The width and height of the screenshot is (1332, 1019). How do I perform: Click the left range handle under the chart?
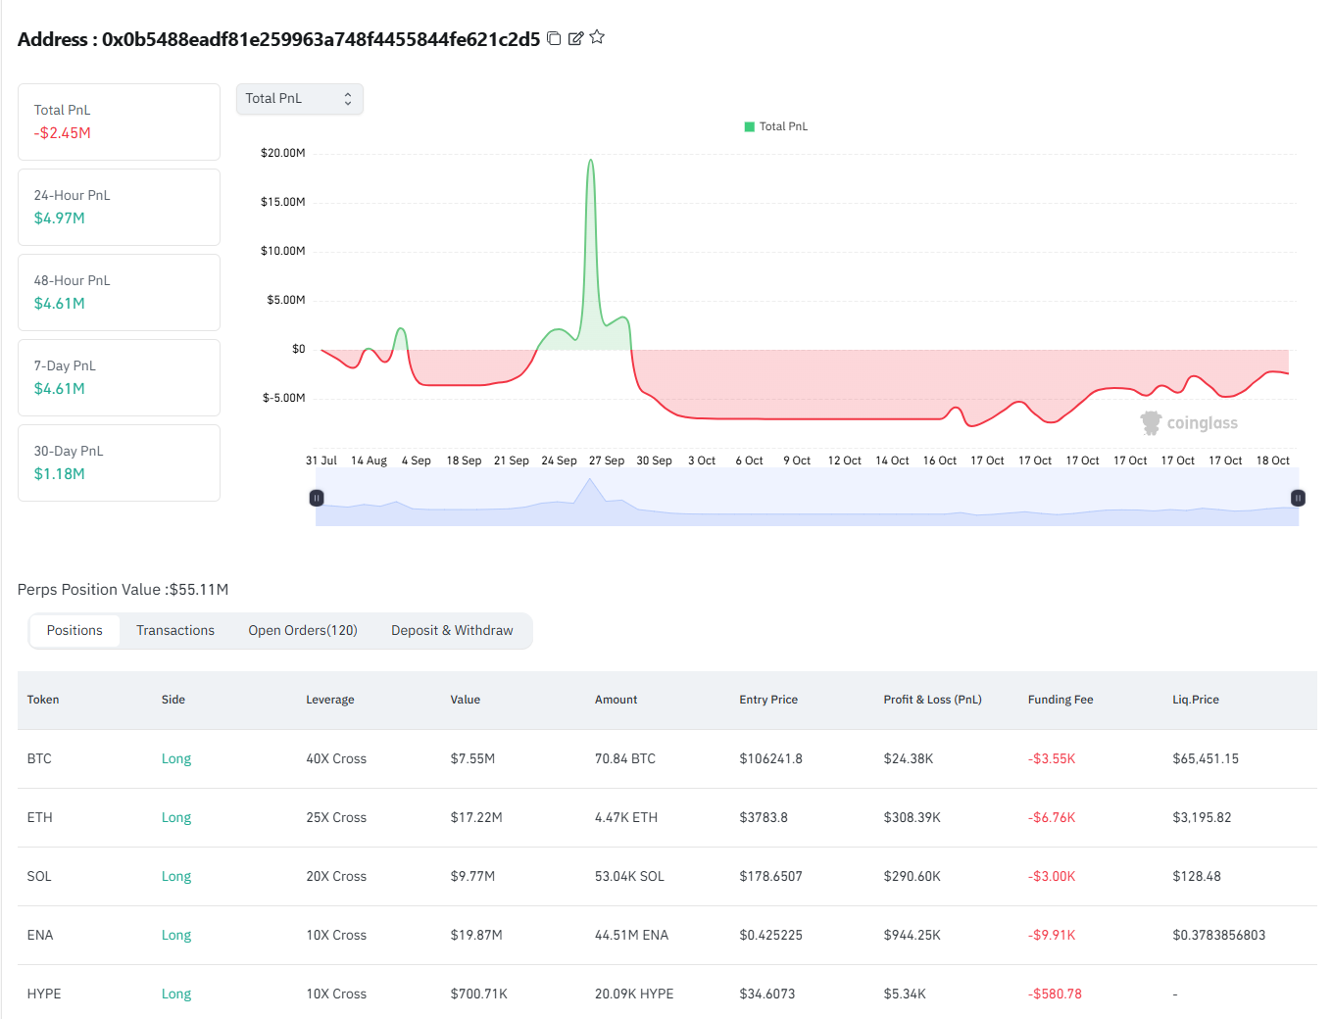click(317, 498)
